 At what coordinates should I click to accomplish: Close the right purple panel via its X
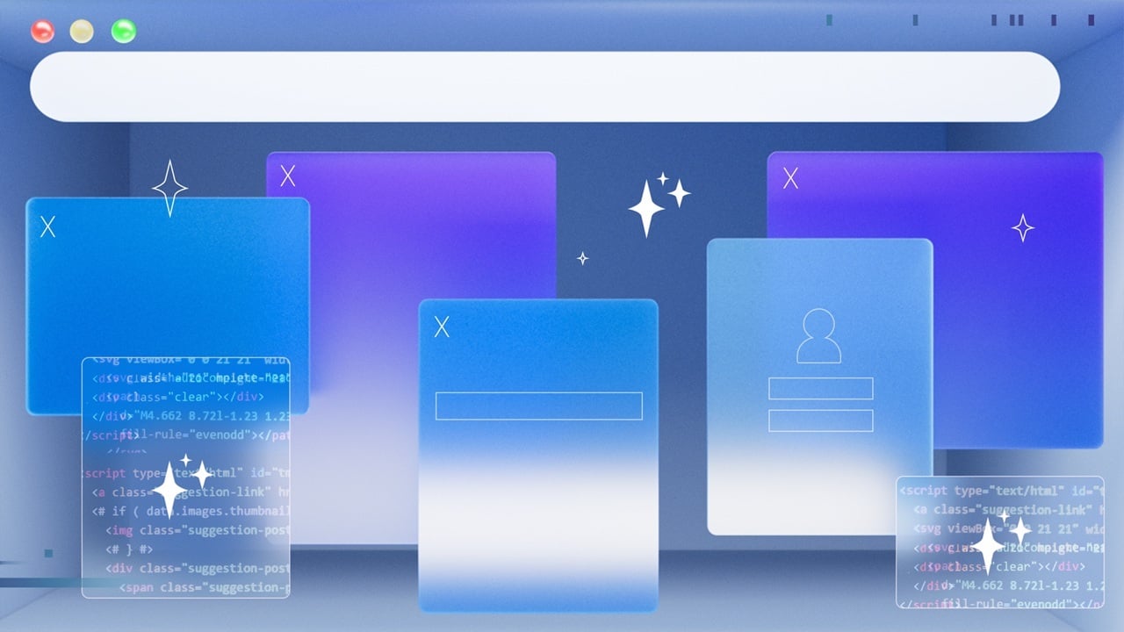click(790, 179)
